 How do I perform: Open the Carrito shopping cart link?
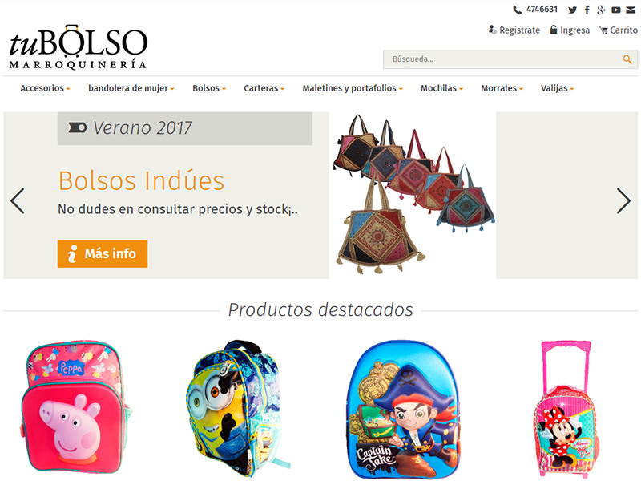click(x=618, y=30)
